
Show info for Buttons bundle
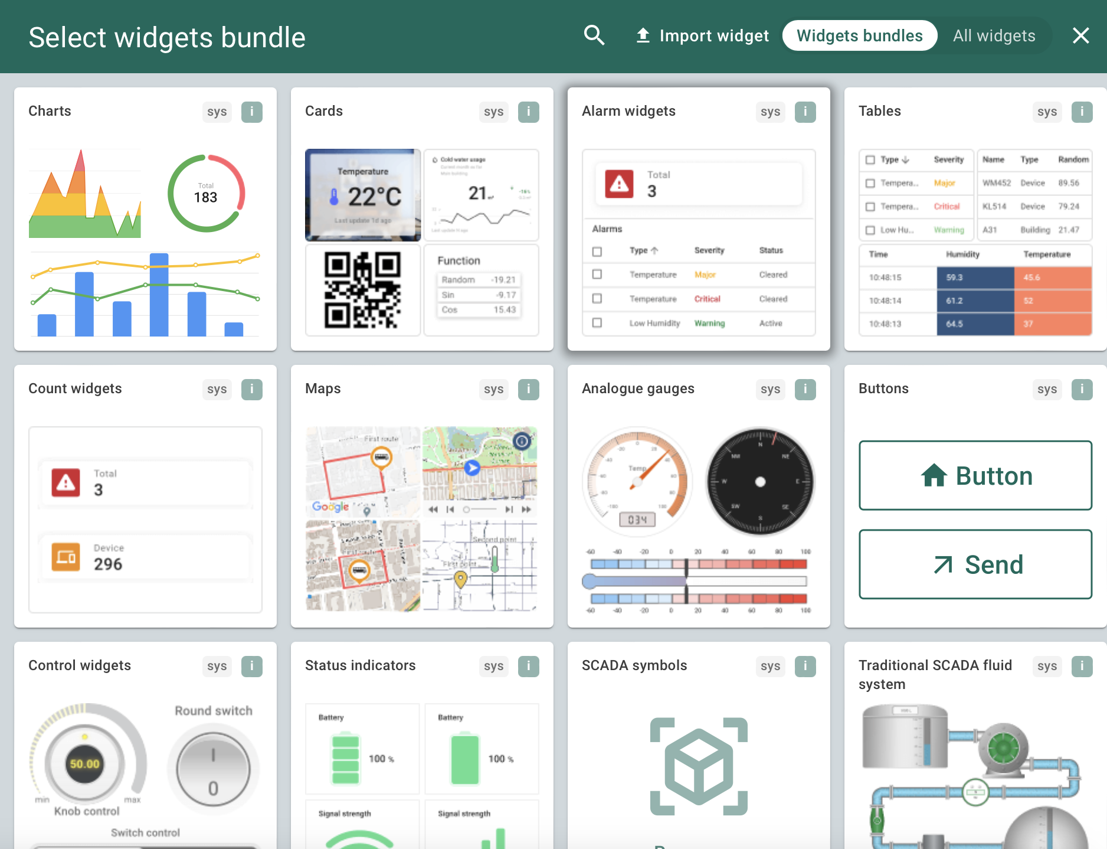(x=1082, y=389)
